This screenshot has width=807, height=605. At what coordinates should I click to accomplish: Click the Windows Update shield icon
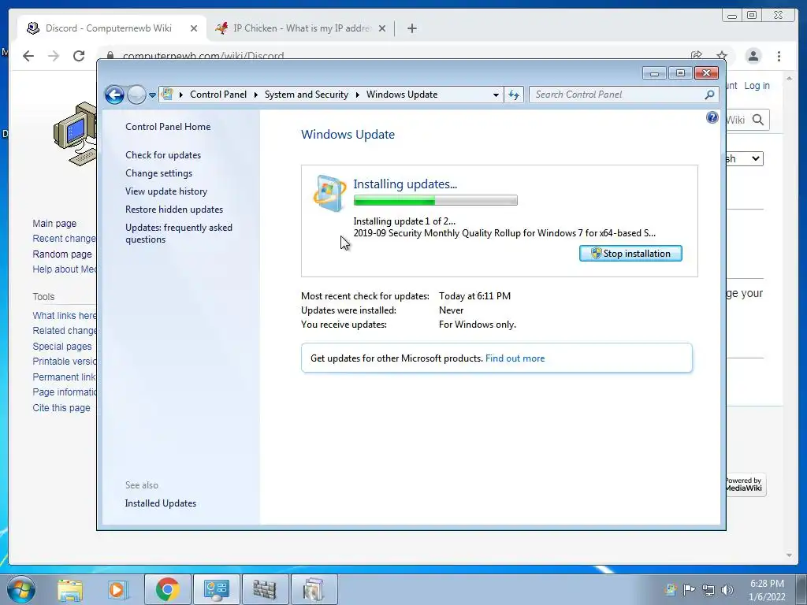click(x=329, y=194)
